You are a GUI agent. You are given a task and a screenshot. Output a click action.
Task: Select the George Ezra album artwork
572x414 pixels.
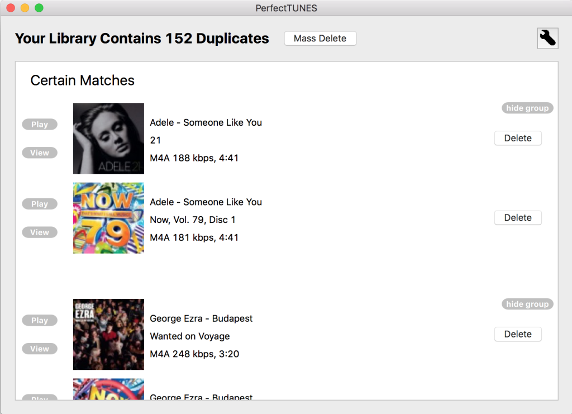108,335
